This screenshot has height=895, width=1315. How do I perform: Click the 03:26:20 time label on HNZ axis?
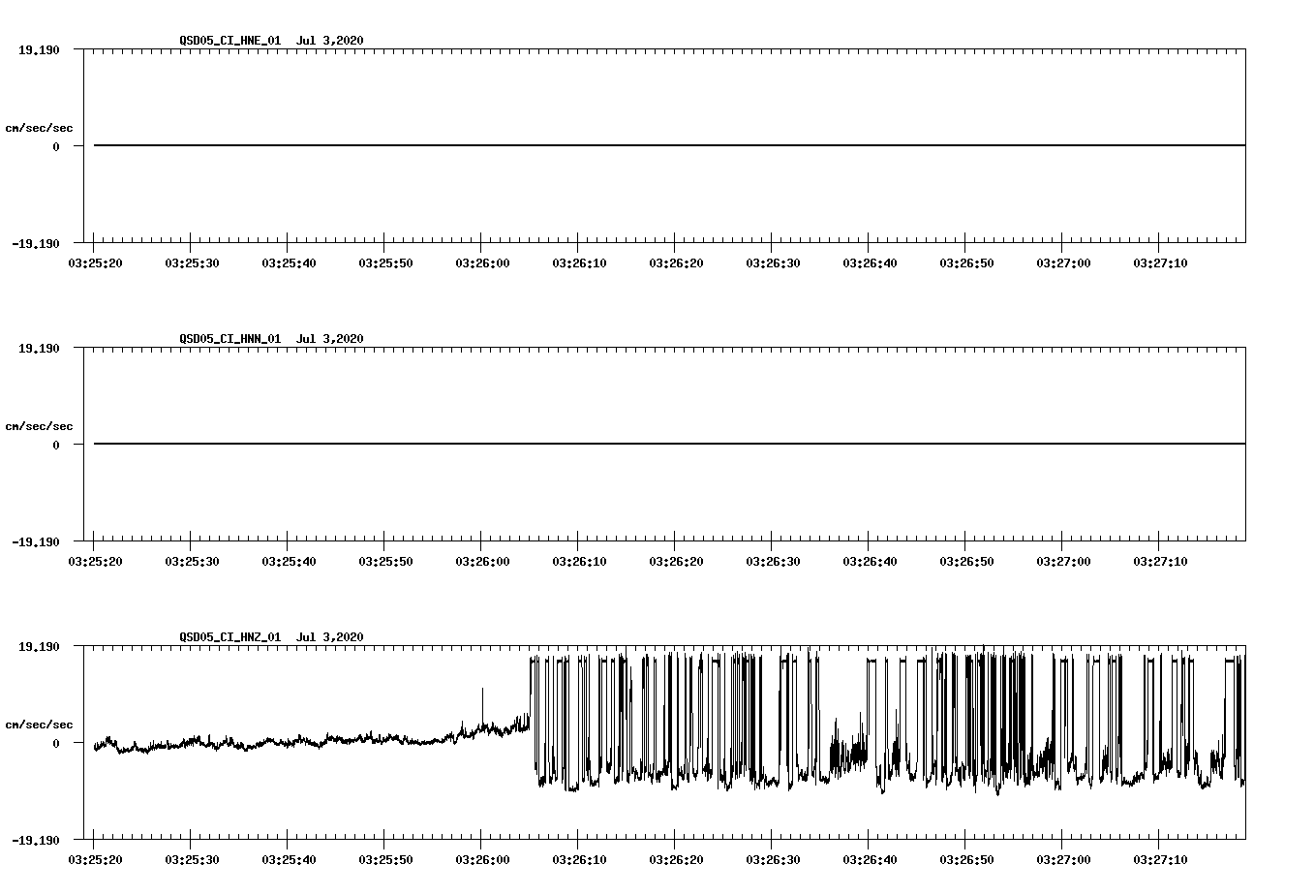(x=675, y=860)
